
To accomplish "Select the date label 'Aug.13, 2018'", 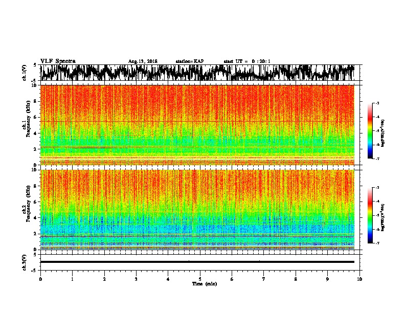I will (x=143, y=61).
